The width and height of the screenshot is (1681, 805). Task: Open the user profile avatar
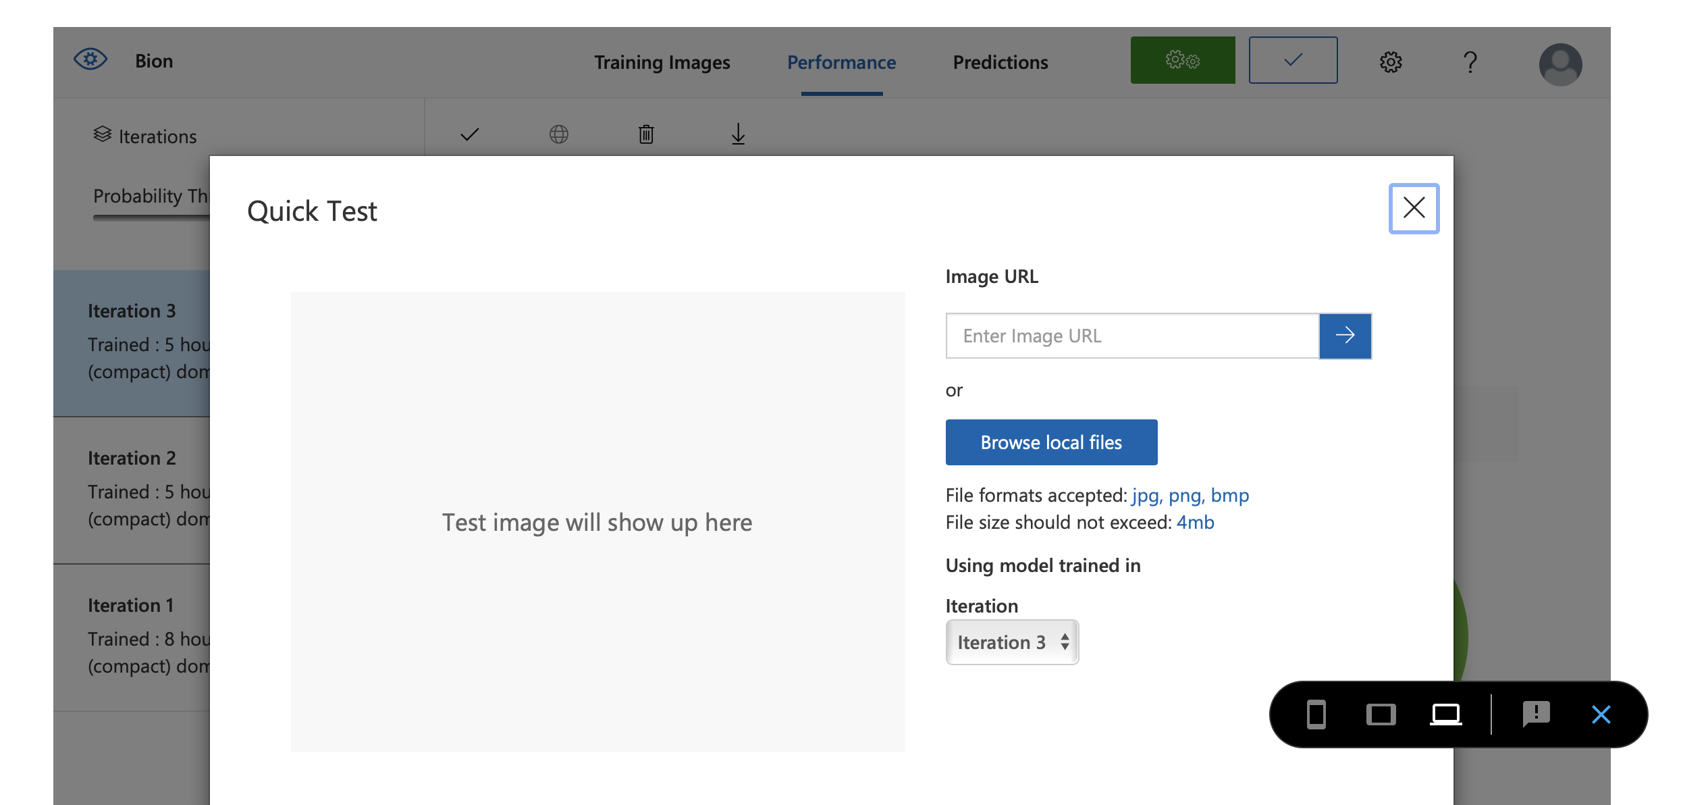(x=1559, y=64)
